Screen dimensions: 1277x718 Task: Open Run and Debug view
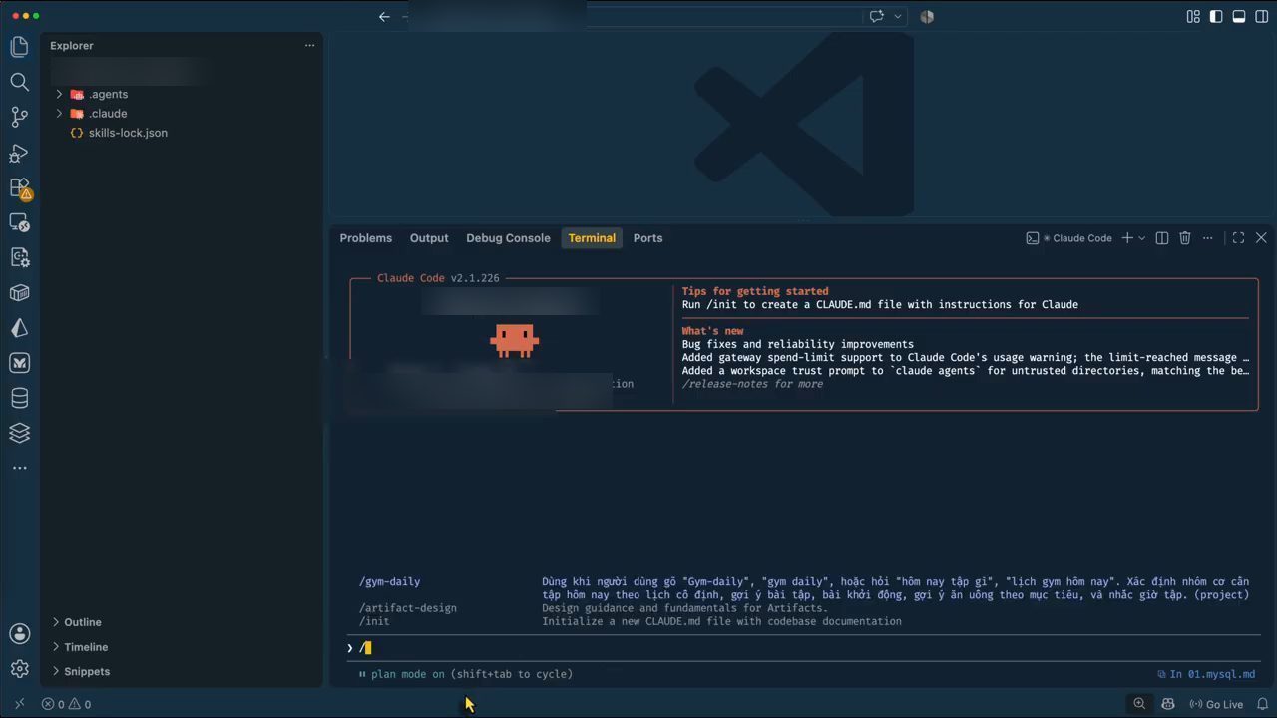19,153
